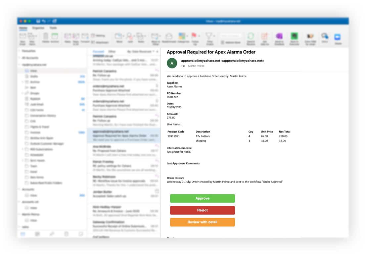Click the Move to Other icon

click(156, 39)
